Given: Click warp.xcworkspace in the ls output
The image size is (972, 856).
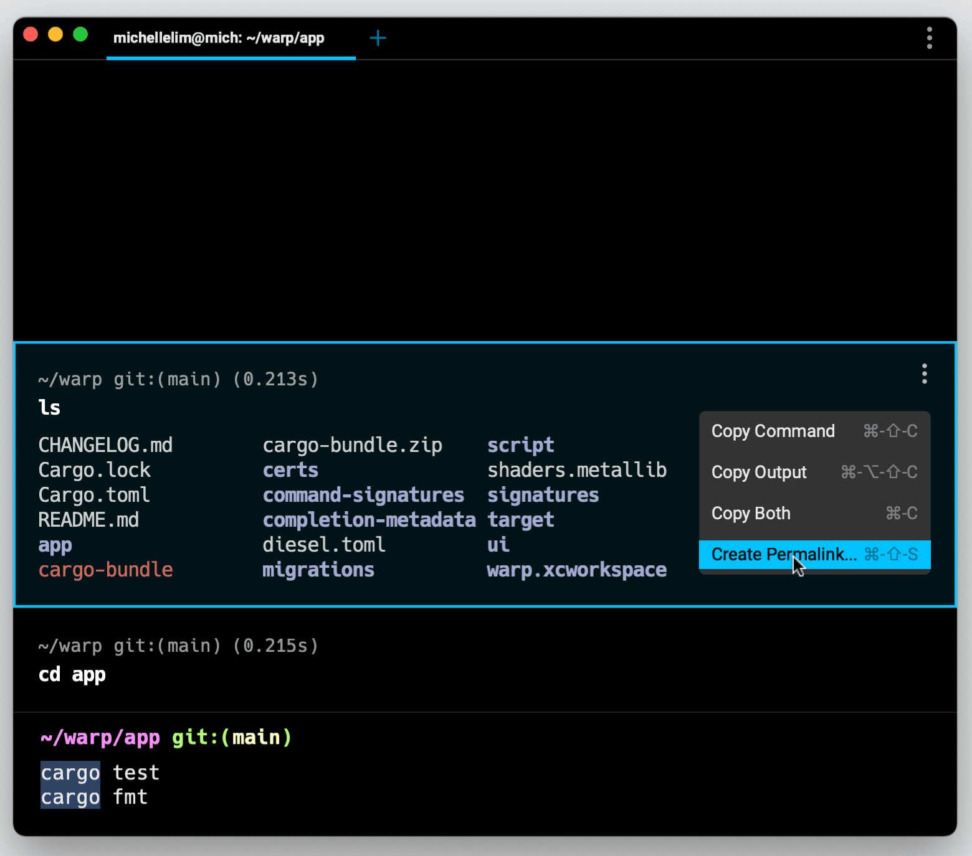Looking at the screenshot, I should pyautogui.click(x=576, y=570).
